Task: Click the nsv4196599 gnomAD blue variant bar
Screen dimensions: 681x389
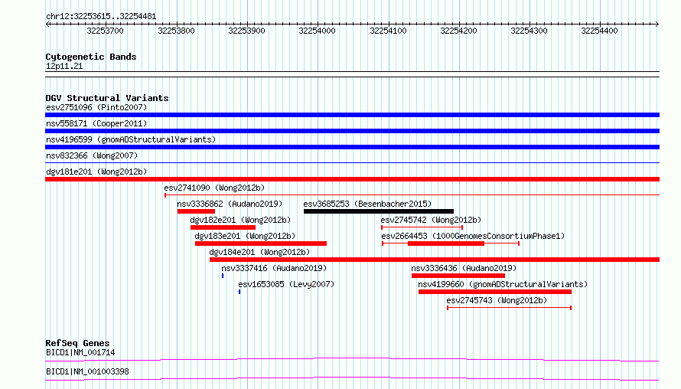Action: coord(352,147)
